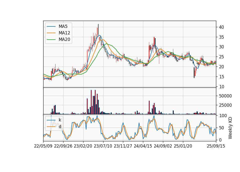
Task: Click the green MA20 legend line sample
Action: pyautogui.click(x=51, y=40)
